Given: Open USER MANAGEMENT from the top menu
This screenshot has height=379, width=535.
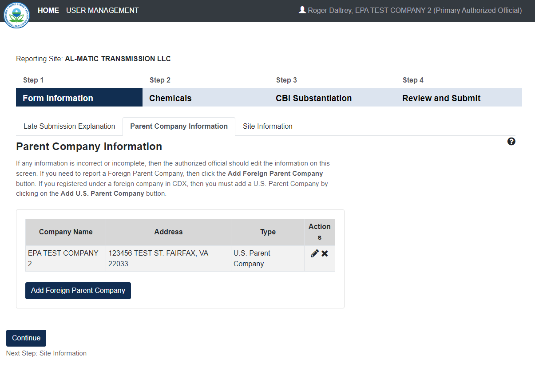Looking at the screenshot, I should click(102, 10).
